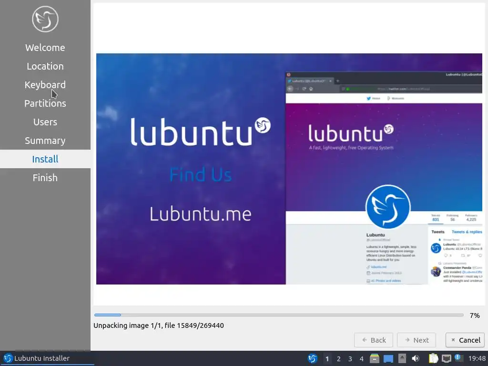Screen dimensions: 488x366
Task: Open Lubuntu installer taskbar entry
Action: tap(48, 358)
